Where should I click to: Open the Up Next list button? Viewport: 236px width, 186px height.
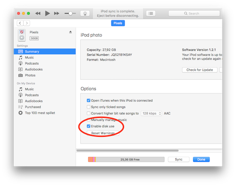(151, 13)
